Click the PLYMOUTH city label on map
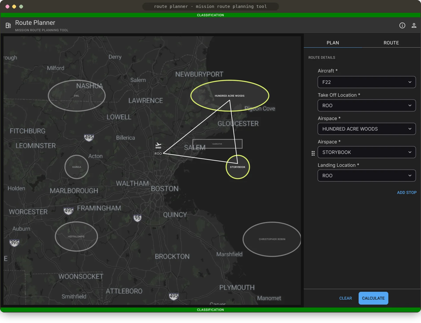This screenshot has width=421, height=323. pos(237,288)
